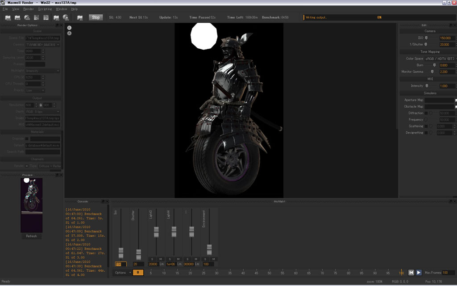Enable the Diffraction checkbox
Screen dimensions: 457x286
pyautogui.click(x=426, y=113)
